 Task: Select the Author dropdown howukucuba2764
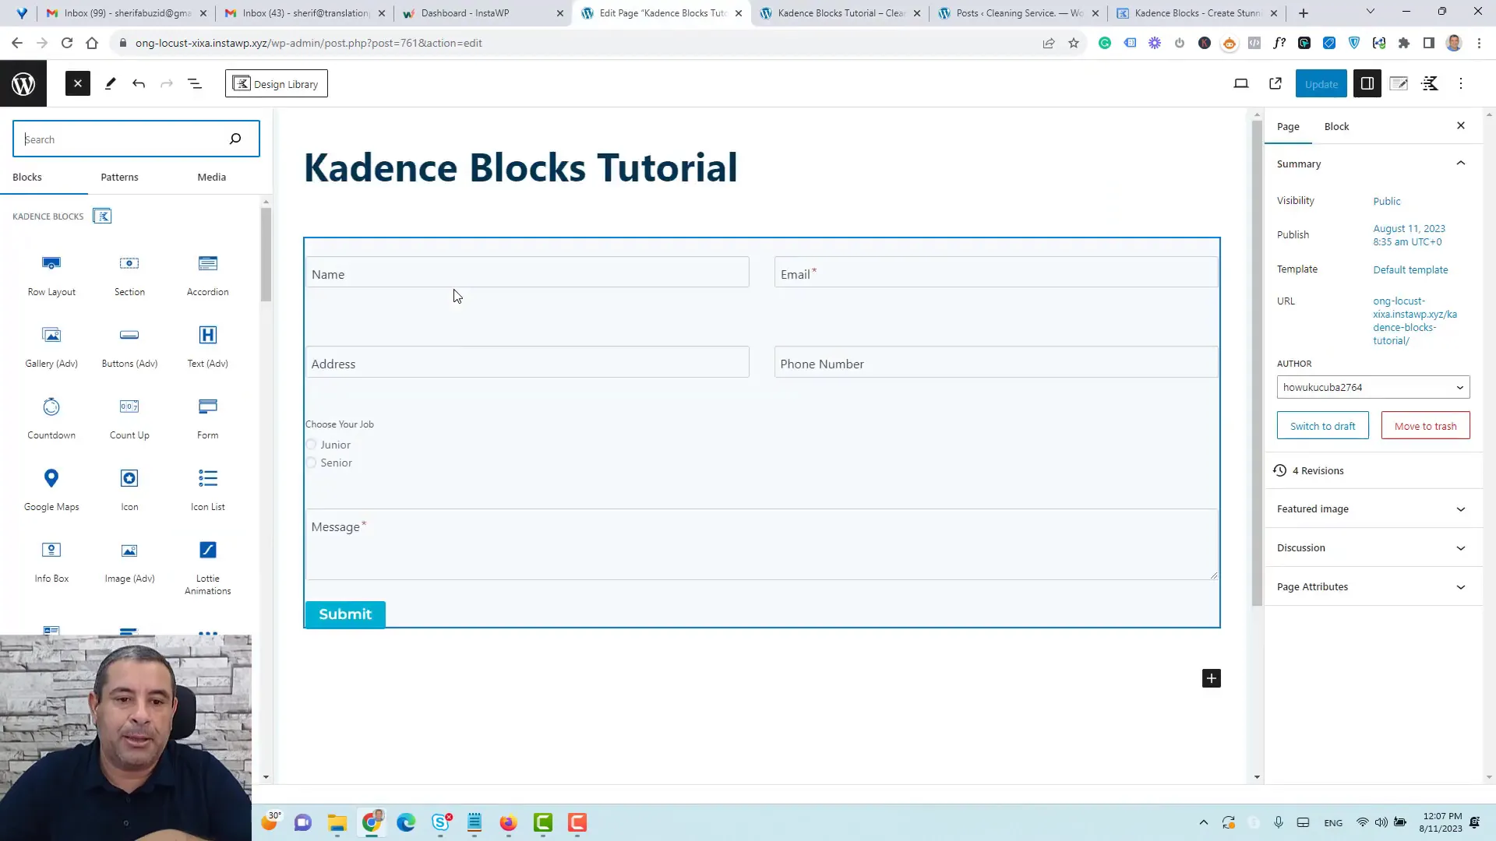(1373, 387)
